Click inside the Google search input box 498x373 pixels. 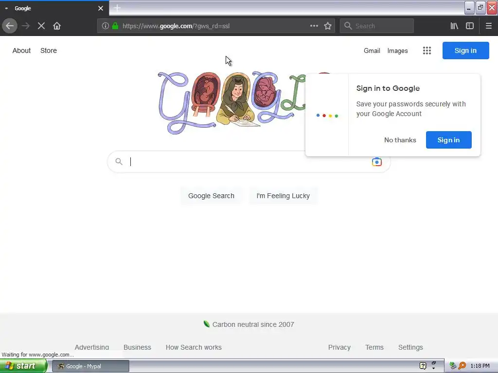248,162
